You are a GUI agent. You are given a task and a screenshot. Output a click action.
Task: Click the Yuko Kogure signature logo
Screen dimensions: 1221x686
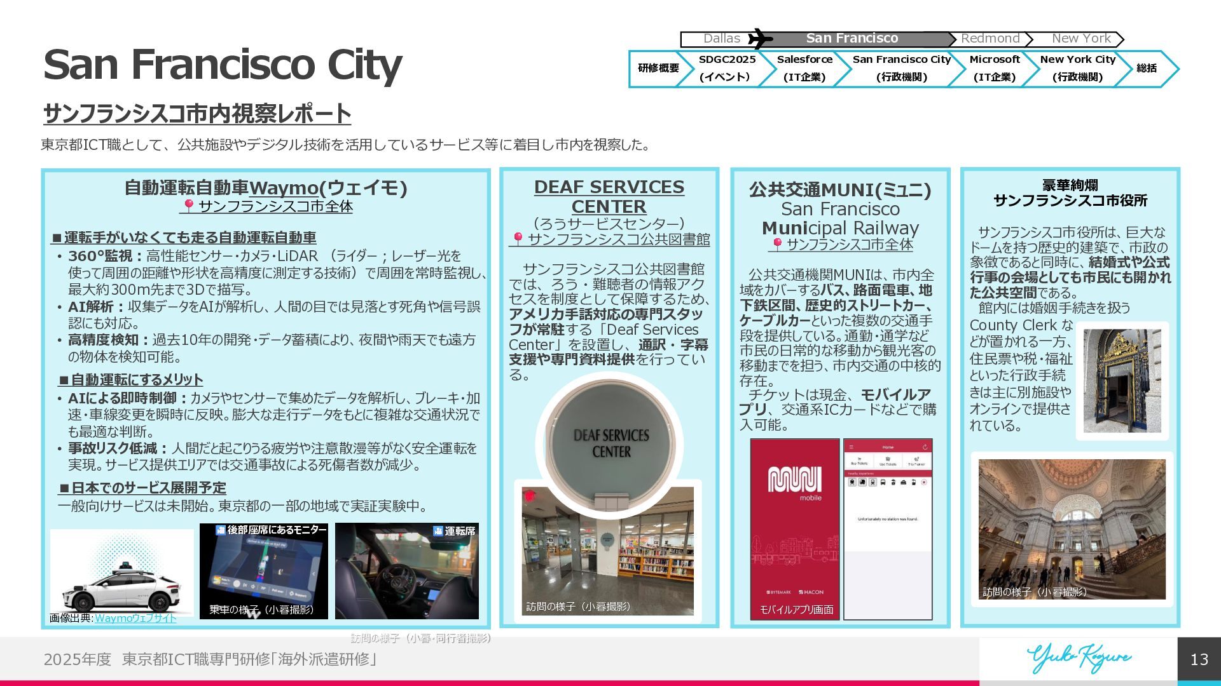point(1079,658)
